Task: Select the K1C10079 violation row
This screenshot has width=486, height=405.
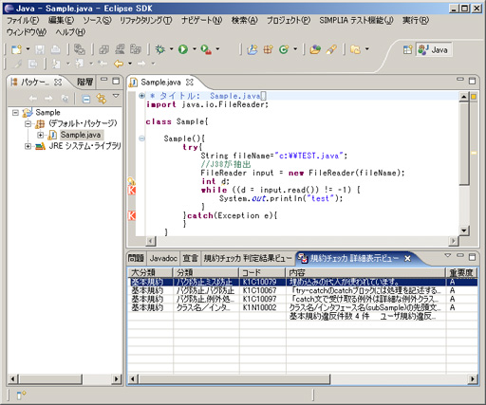Action: tap(304, 282)
